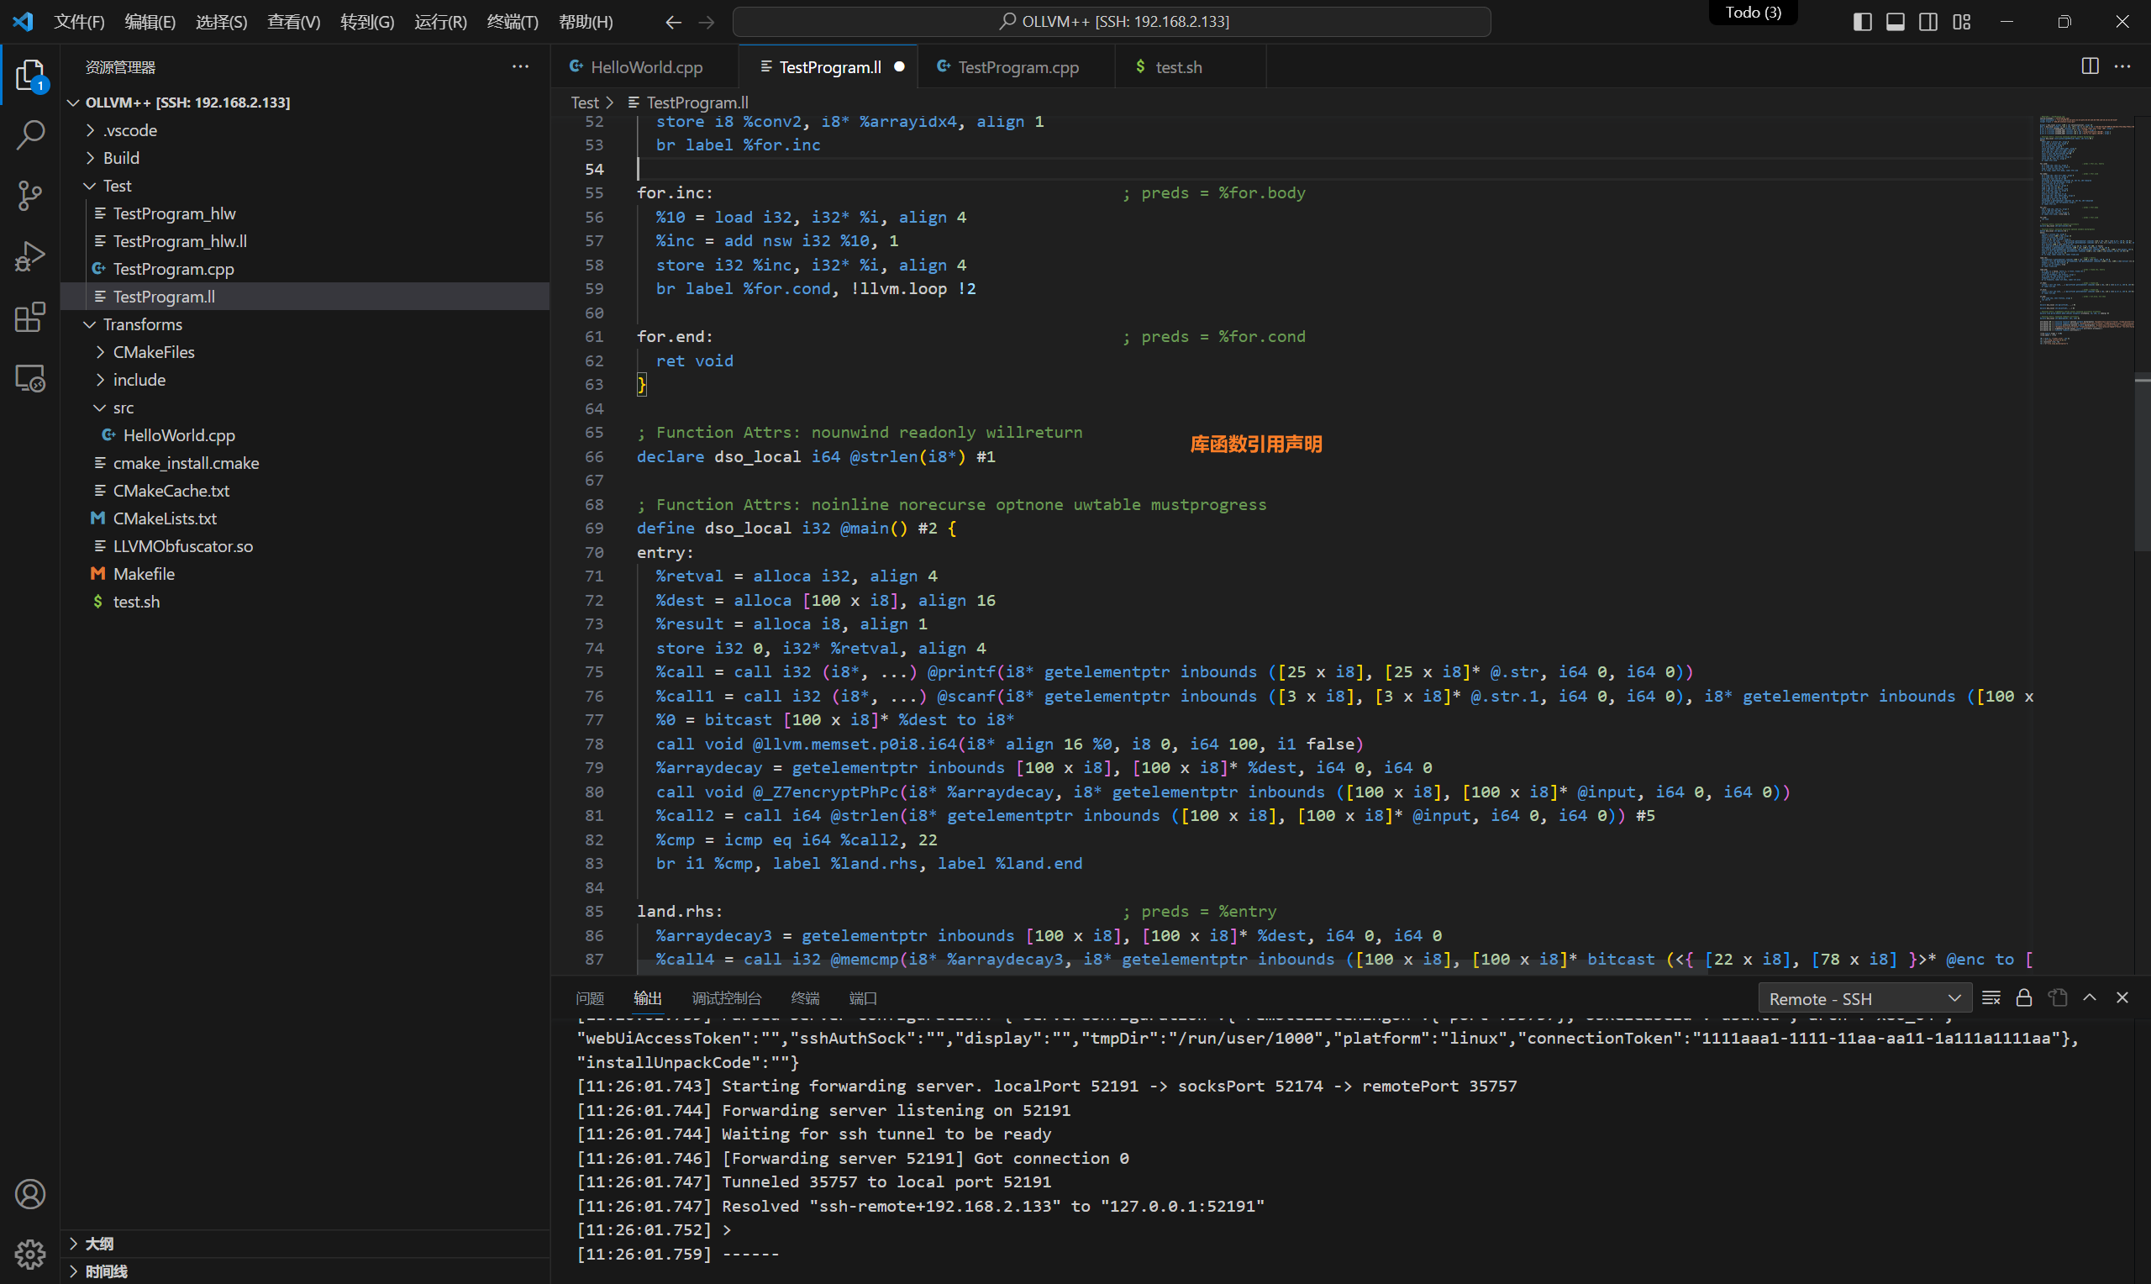Switch to the 问题 panel tab
The width and height of the screenshot is (2151, 1284).
tap(590, 997)
